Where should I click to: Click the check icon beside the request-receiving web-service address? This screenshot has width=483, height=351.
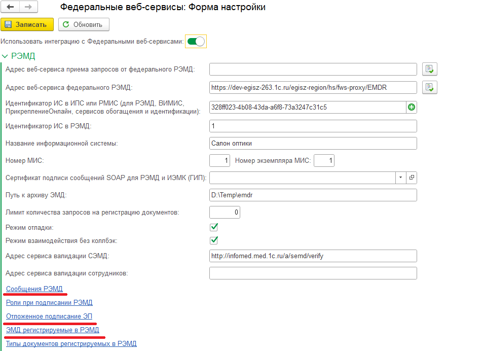pyautogui.click(x=429, y=69)
